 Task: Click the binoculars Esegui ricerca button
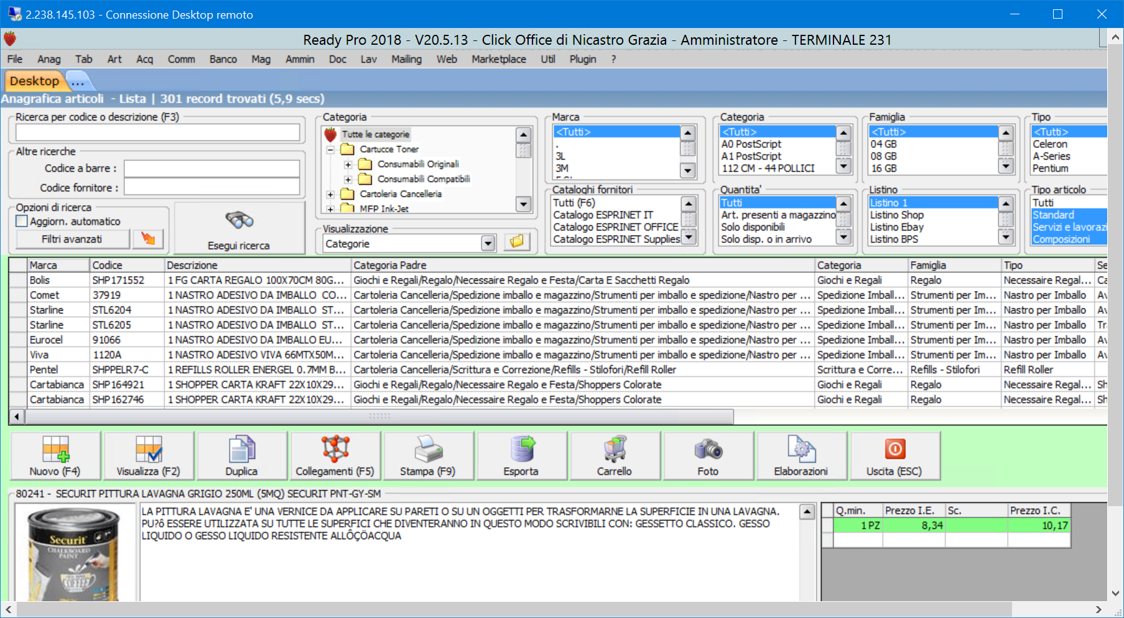pyautogui.click(x=239, y=228)
